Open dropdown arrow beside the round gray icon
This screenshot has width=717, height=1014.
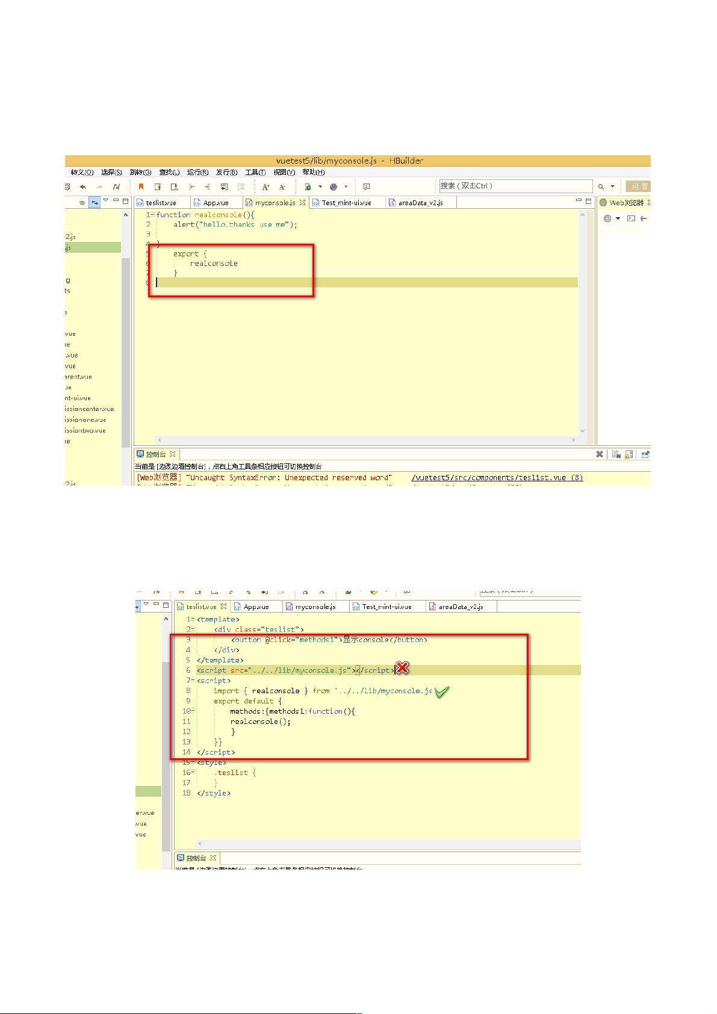[346, 187]
